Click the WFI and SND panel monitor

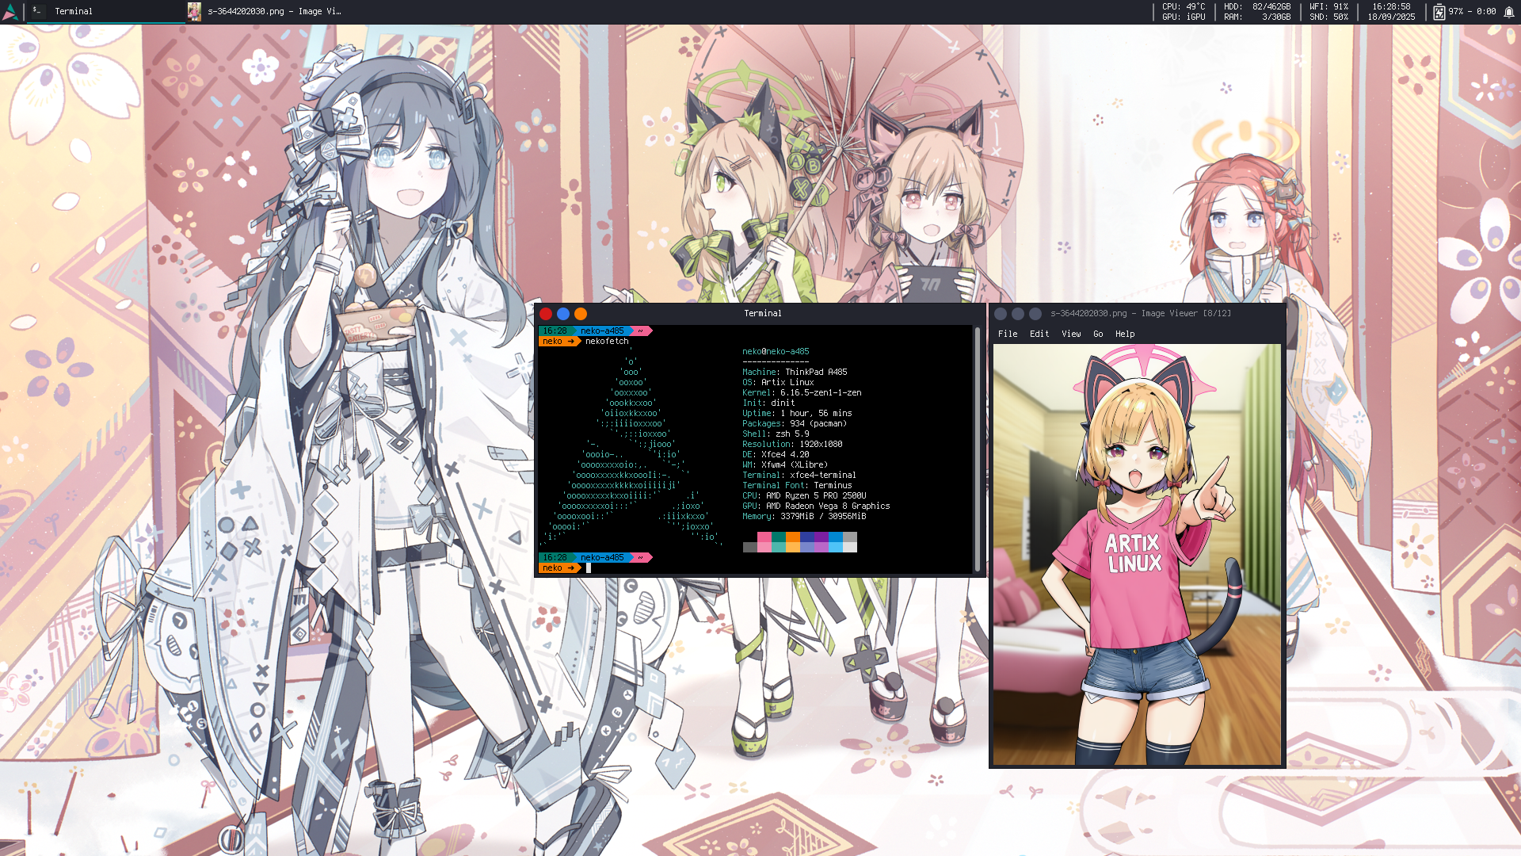[1328, 12]
